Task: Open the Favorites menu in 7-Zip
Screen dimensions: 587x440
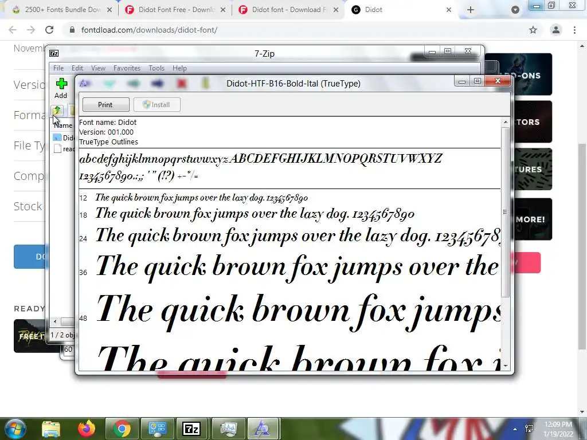Action: point(127,68)
